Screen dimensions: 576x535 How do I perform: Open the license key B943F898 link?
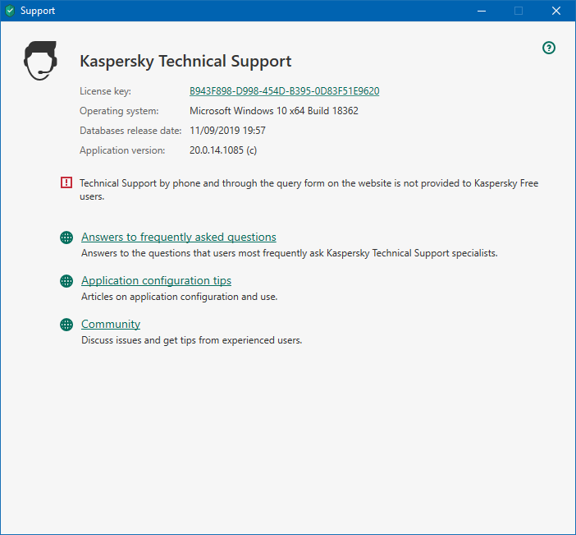285,91
